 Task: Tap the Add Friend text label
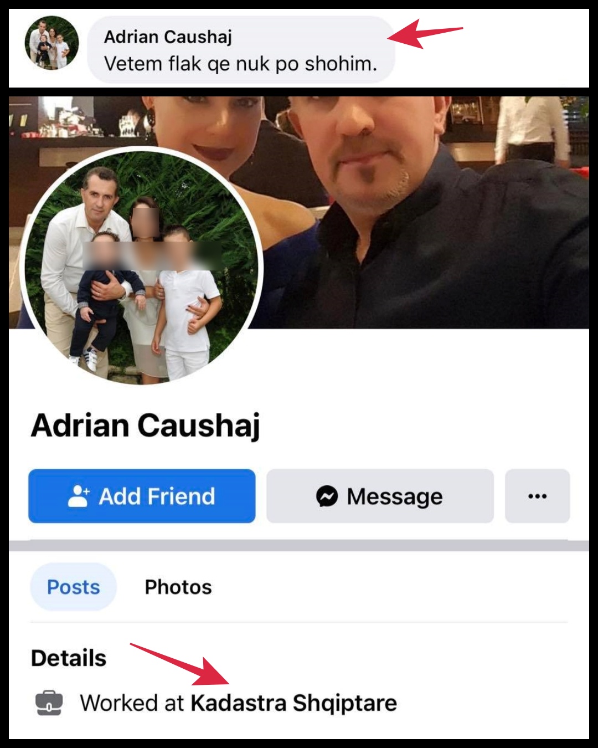[157, 496]
